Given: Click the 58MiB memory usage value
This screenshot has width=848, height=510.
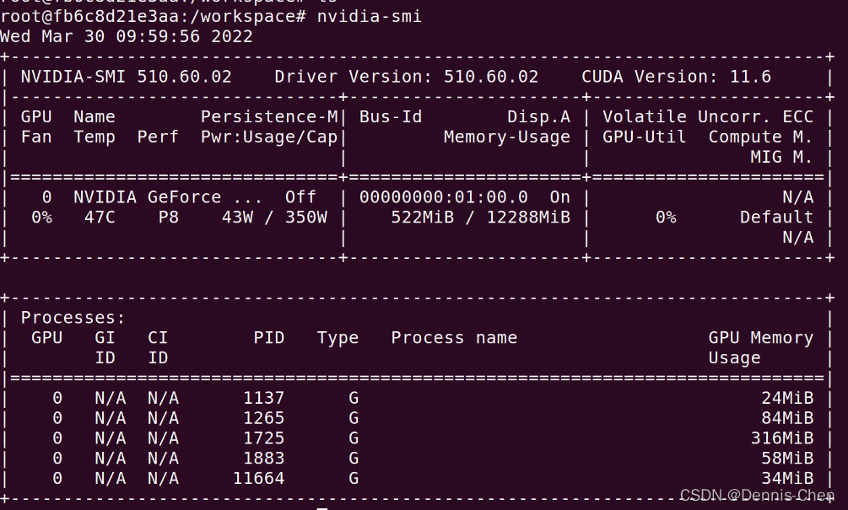Looking at the screenshot, I should (787, 458).
